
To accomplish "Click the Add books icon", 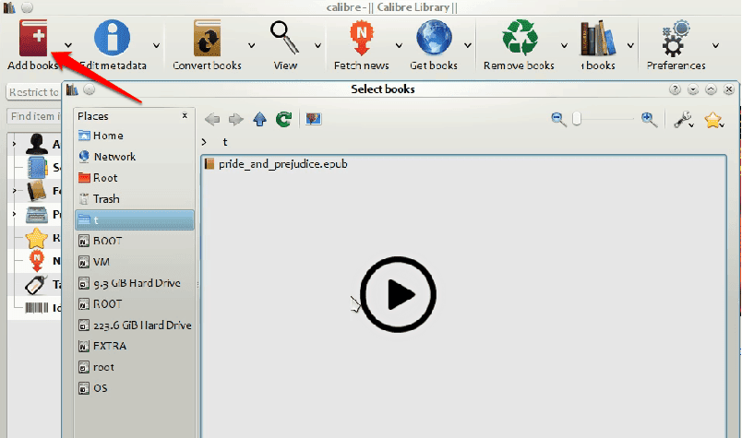I will click(x=33, y=38).
